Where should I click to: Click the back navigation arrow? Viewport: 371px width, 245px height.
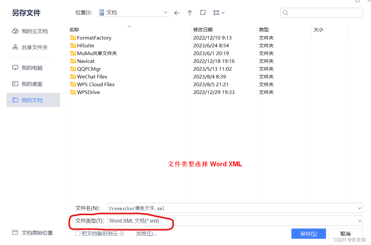(x=177, y=13)
